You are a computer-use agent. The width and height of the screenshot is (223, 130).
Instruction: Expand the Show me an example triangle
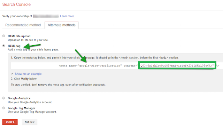[x=12, y=74]
